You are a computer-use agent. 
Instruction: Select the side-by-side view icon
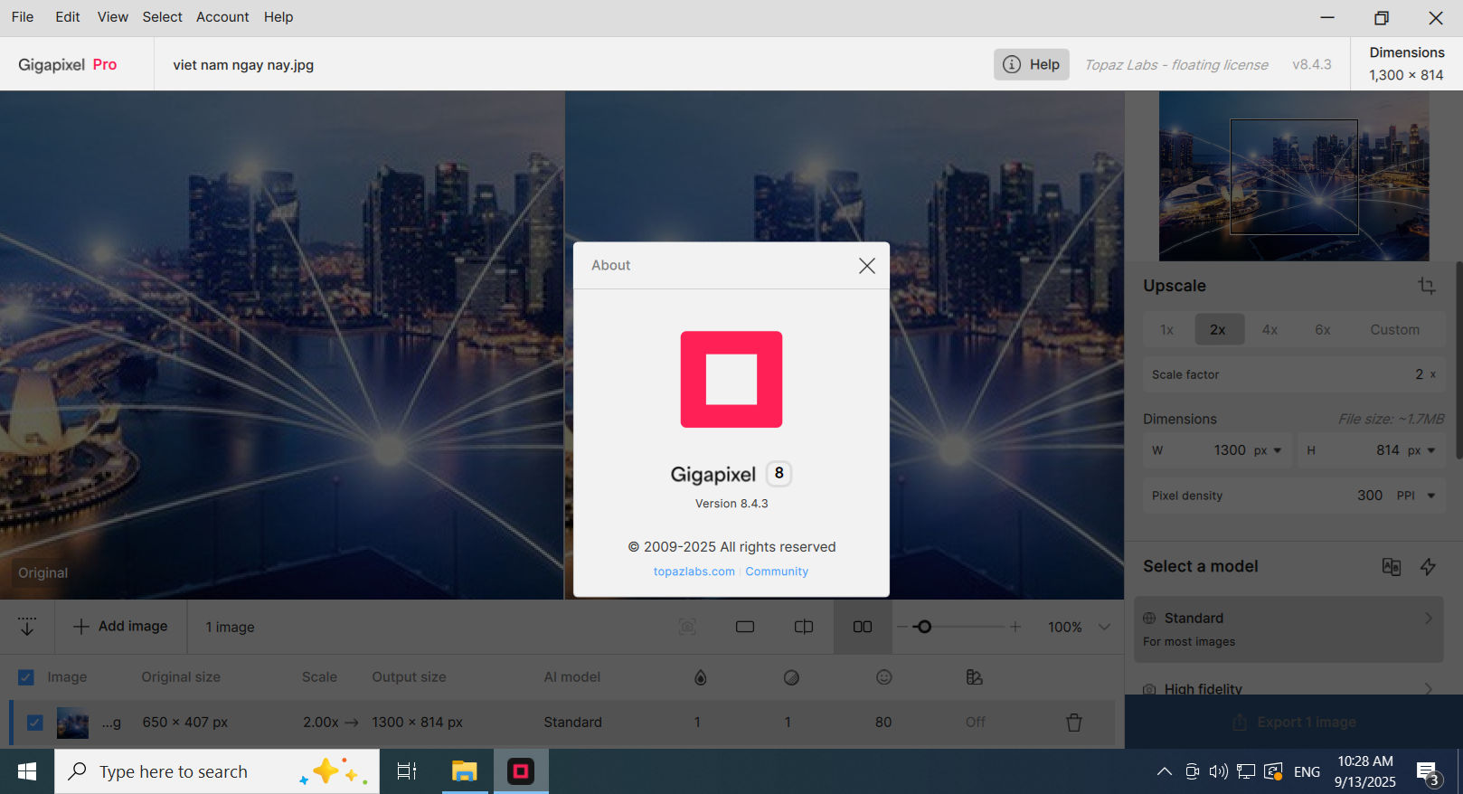pyautogui.click(x=863, y=627)
